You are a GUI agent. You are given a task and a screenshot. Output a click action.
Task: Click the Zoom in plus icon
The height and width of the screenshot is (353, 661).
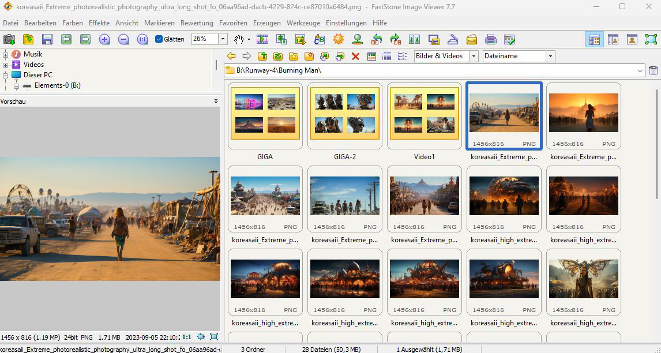pos(104,39)
